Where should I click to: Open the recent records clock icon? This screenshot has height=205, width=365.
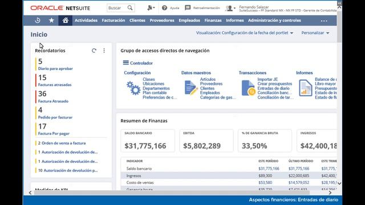pyautogui.click(x=38, y=20)
